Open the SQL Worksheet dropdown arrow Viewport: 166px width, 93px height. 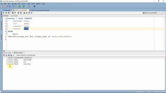pos(31,6)
